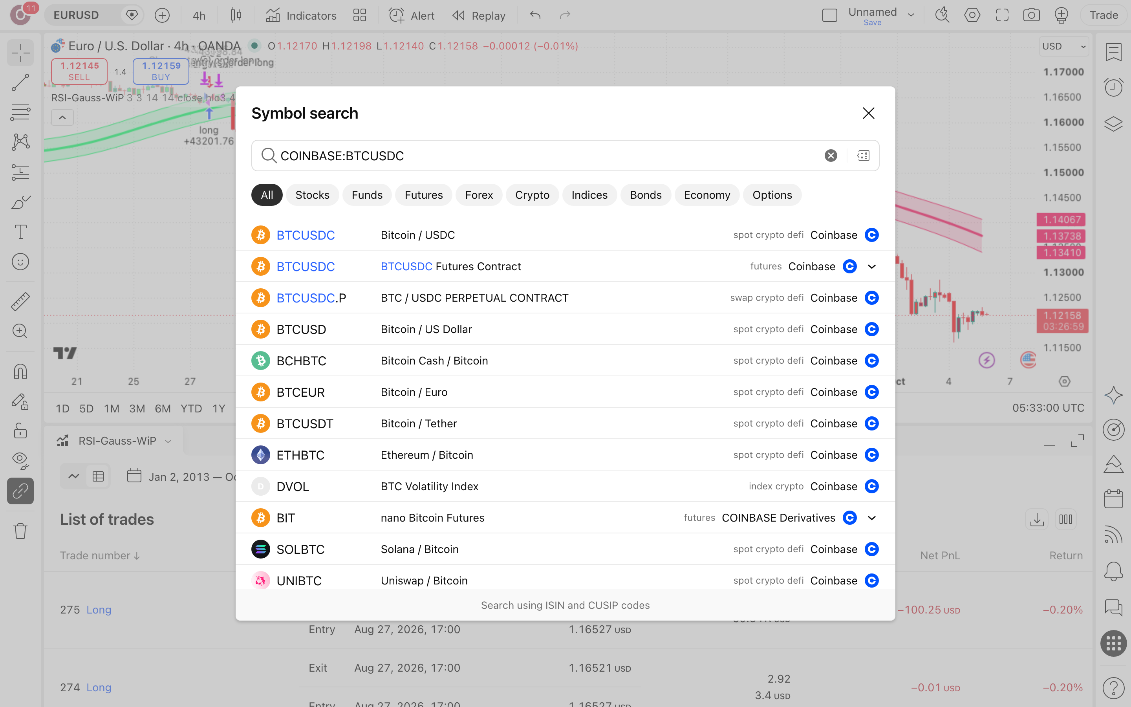
Task: Expand the BTCUSDC Futures Contract row
Action: click(x=872, y=267)
